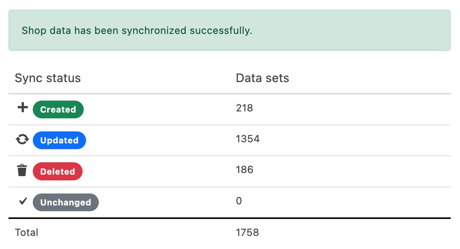The width and height of the screenshot is (460, 249).
Task: Click the Sync status column header
Action: coord(47,78)
